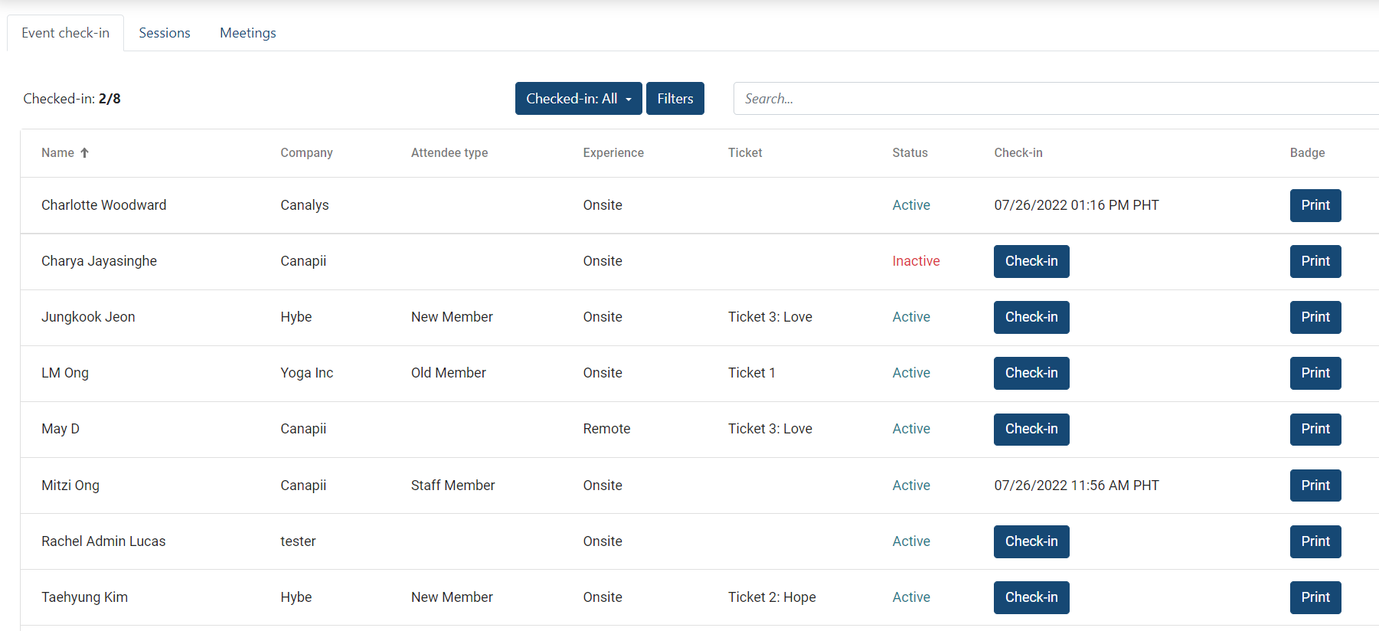This screenshot has width=1379, height=631.
Task: Print badge for May D
Action: click(1315, 429)
